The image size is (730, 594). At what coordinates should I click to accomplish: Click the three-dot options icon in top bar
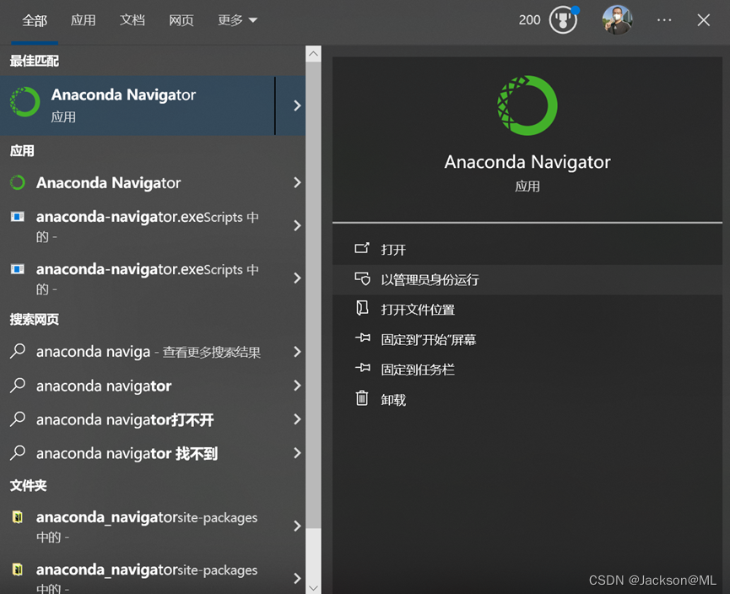pyautogui.click(x=664, y=20)
